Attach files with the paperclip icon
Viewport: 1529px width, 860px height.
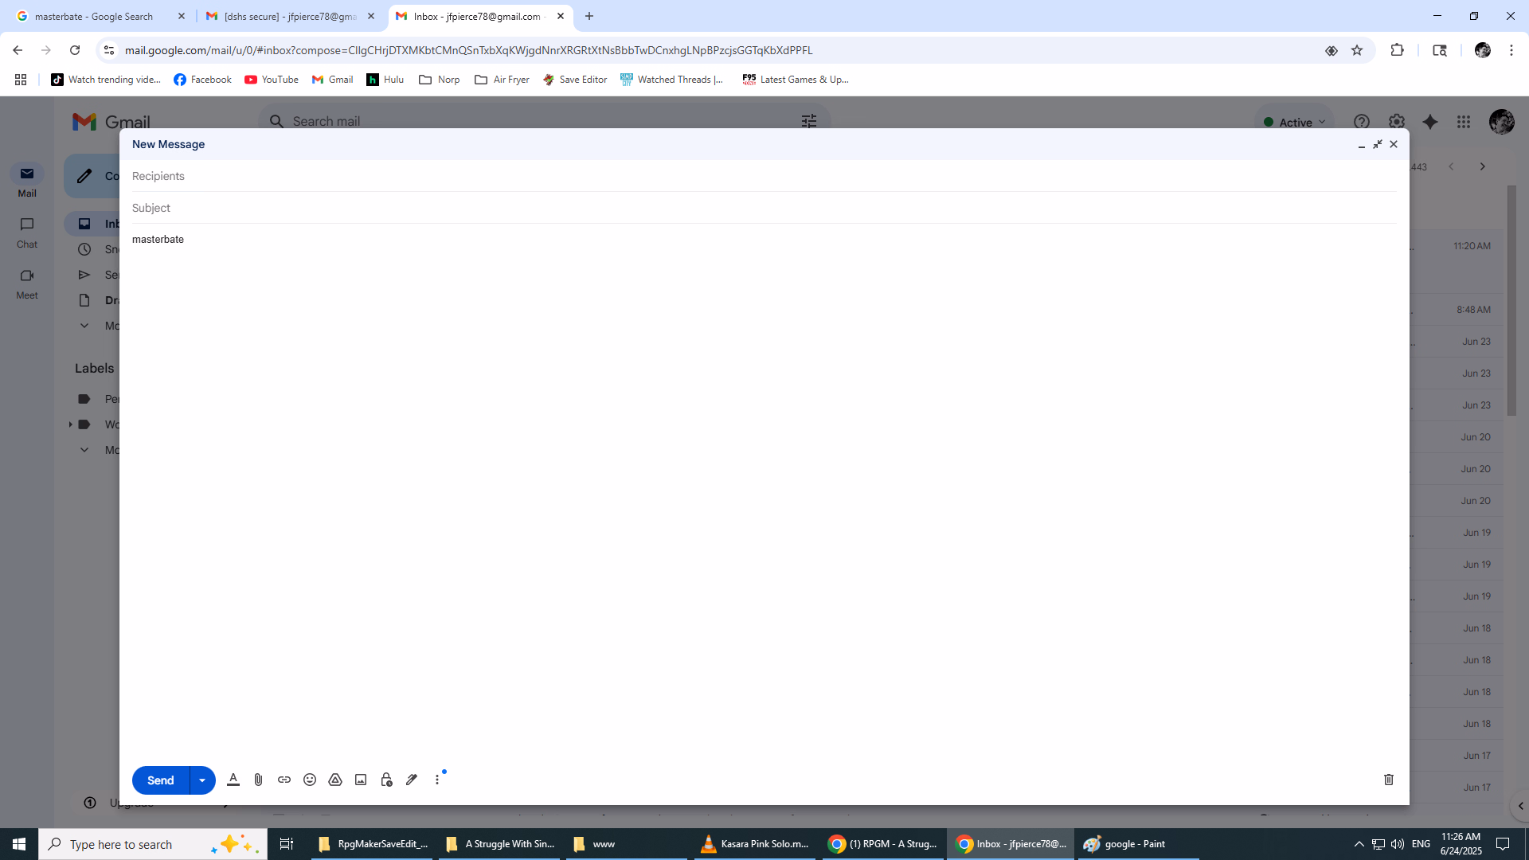point(258,780)
